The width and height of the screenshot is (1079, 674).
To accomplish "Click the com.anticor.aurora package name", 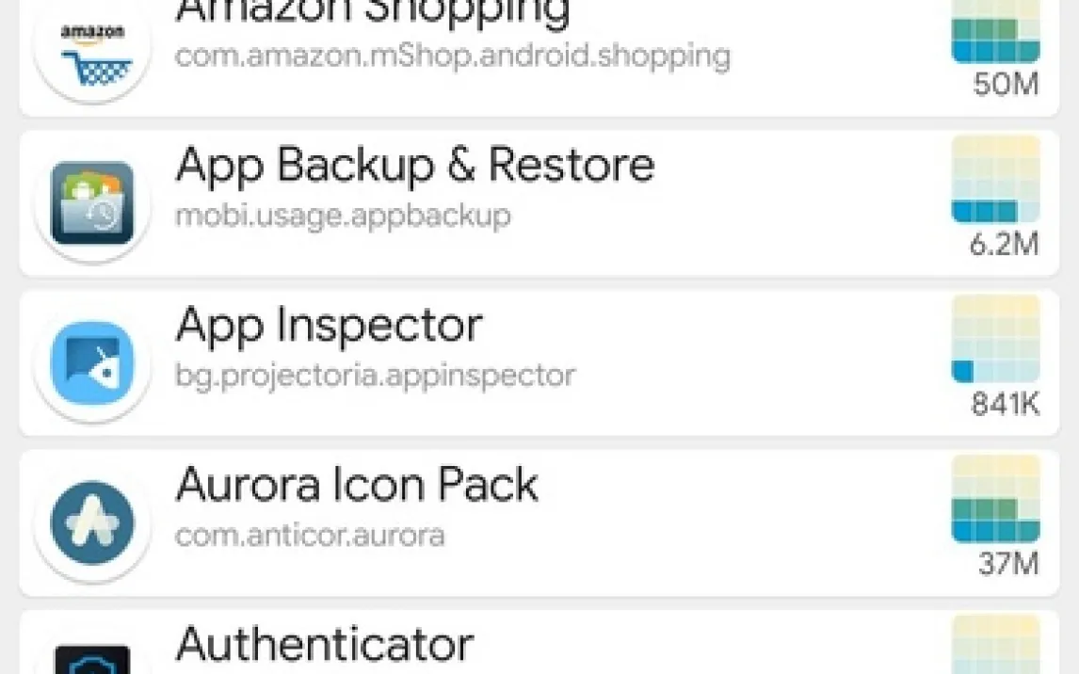I will pos(310,535).
